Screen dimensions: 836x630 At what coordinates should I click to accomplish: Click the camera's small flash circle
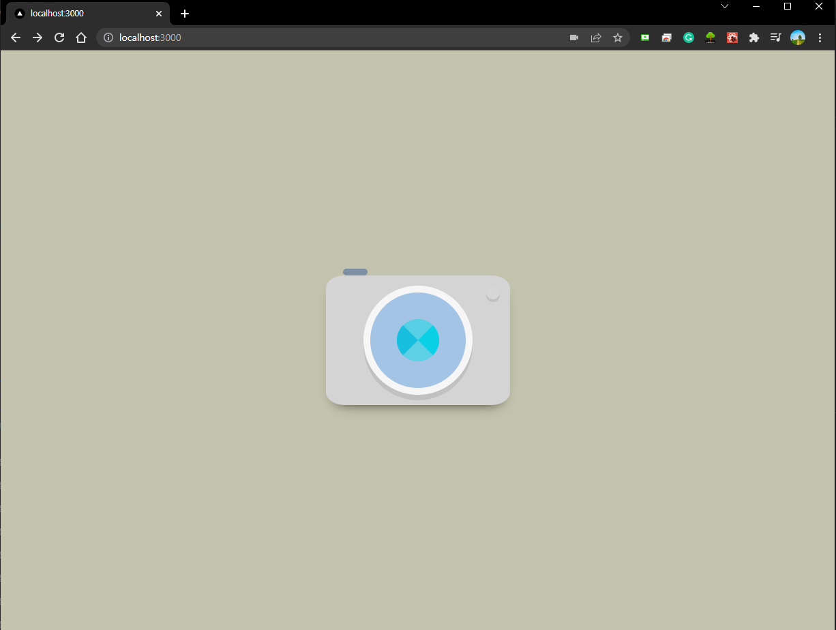coord(493,294)
